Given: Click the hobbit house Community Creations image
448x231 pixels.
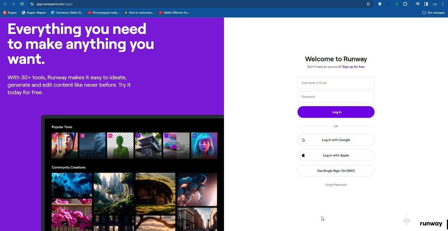Looking at the screenshot, I should (155, 193).
